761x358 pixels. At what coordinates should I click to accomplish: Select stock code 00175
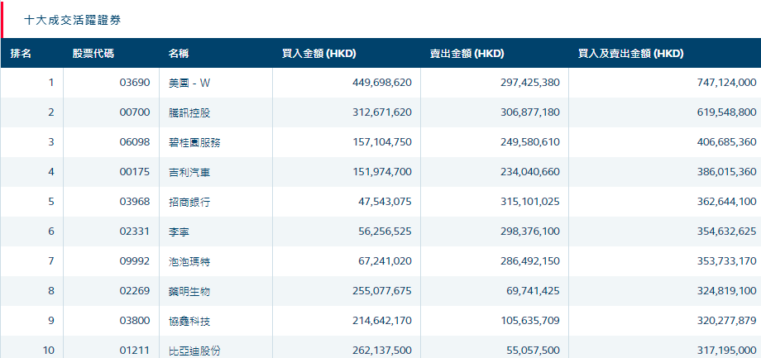click(135, 172)
